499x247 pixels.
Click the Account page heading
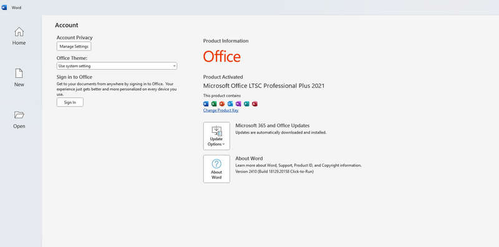[67, 25]
